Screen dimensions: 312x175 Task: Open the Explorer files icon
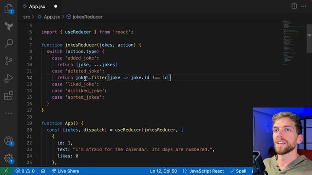pyautogui.click(x=9, y=9)
